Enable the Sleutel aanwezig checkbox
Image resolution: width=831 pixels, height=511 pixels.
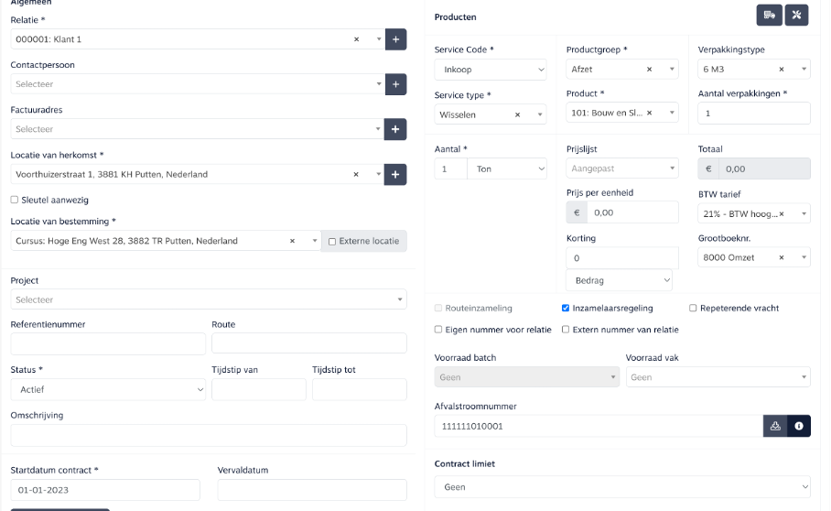point(15,200)
